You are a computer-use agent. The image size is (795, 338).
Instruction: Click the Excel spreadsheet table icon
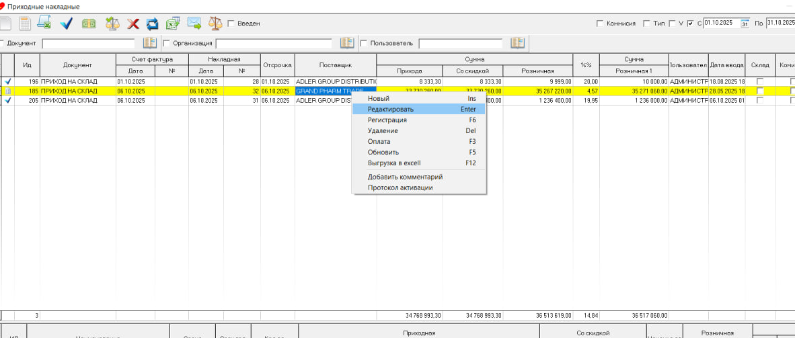point(174,24)
